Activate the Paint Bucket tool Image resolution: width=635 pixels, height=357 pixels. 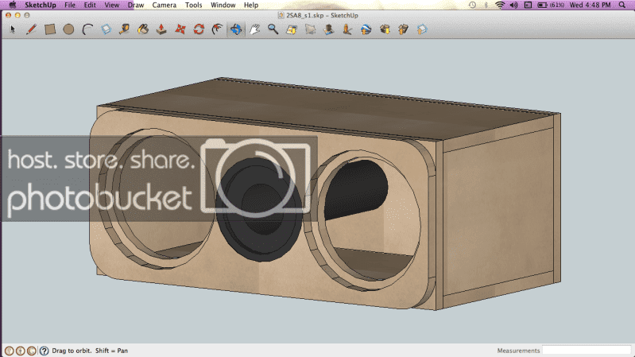(x=143, y=29)
